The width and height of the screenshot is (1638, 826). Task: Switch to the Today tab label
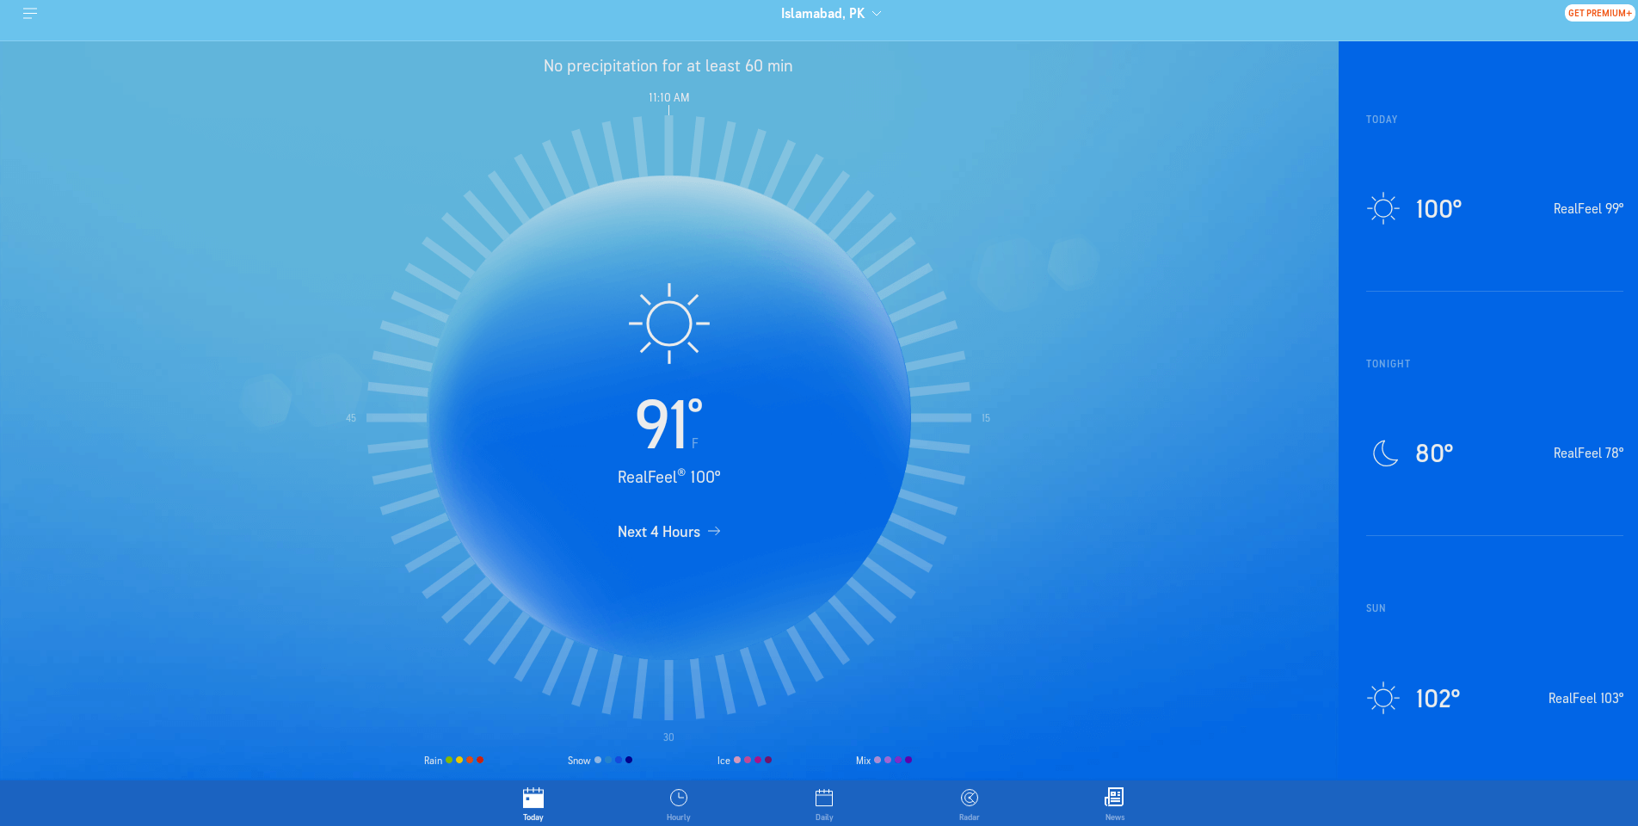tap(533, 817)
